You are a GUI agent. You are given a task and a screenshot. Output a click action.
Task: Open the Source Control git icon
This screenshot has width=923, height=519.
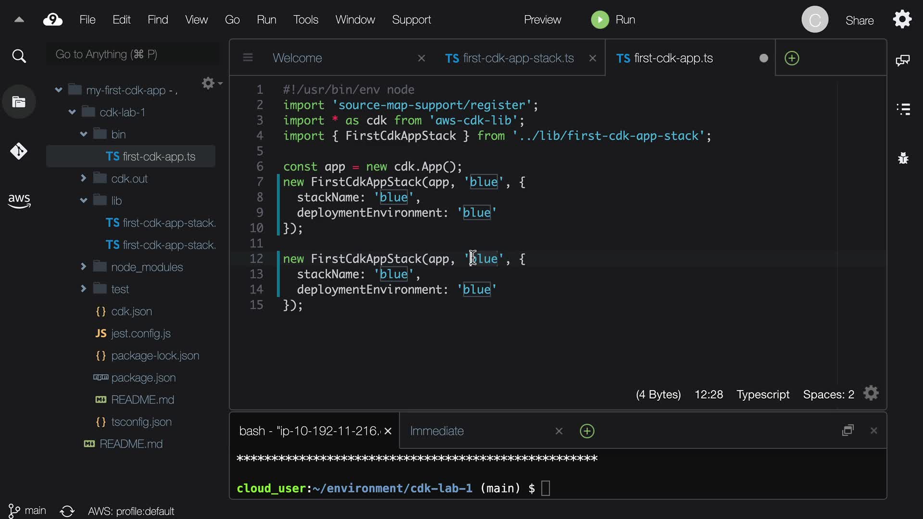(19, 151)
